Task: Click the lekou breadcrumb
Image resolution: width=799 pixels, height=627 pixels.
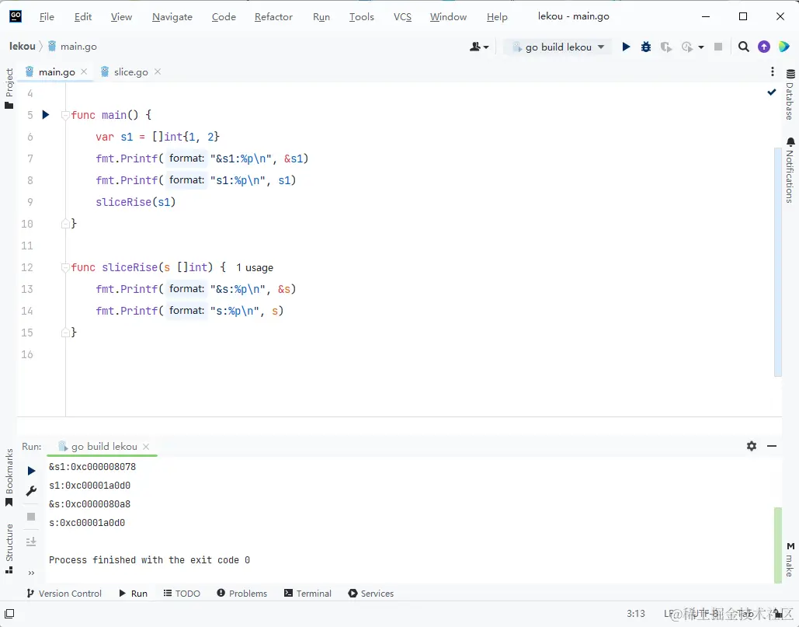Action: click(23, 47)
